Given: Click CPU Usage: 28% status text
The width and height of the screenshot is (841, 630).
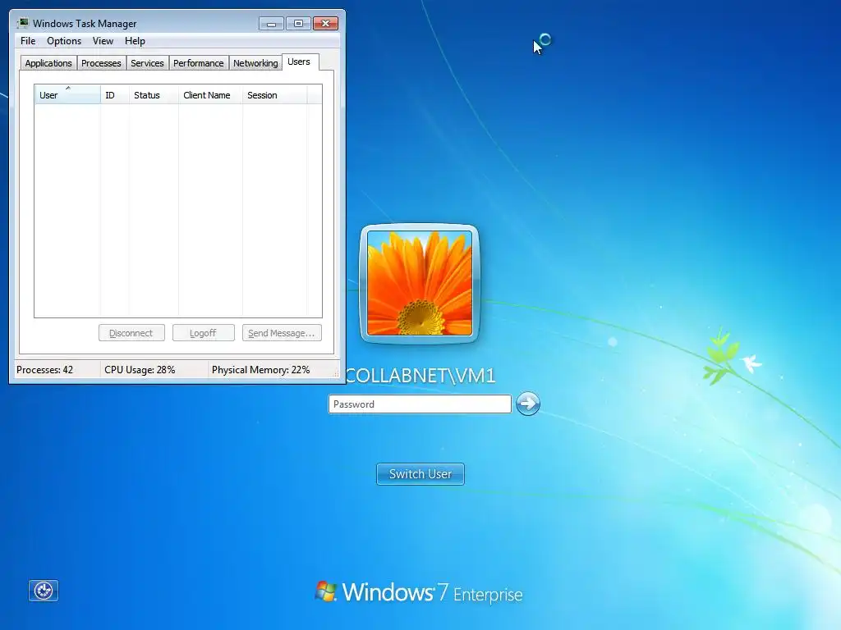Looking at the screenshot, I should [140, 370].
